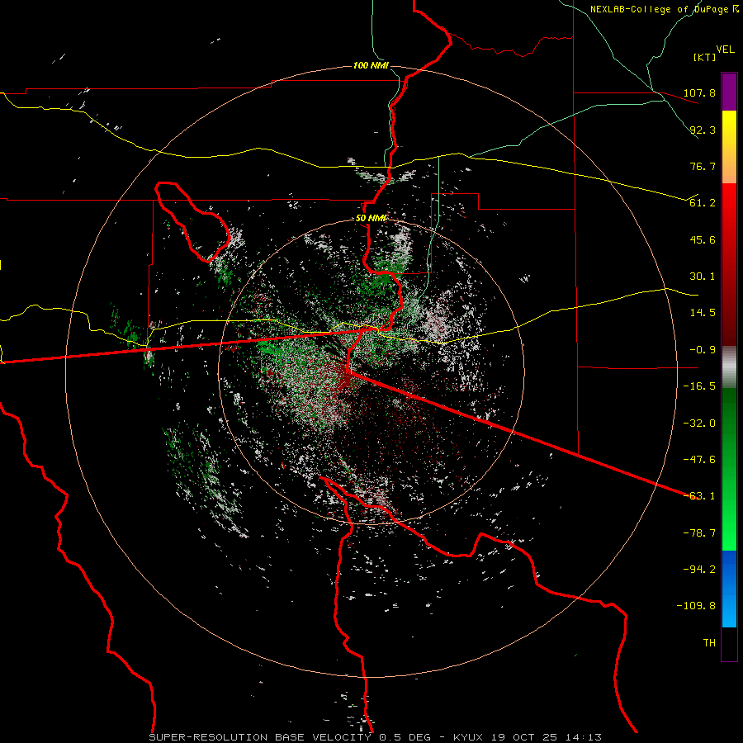
Task: Click the TH legend label
Action: point(709,643)
